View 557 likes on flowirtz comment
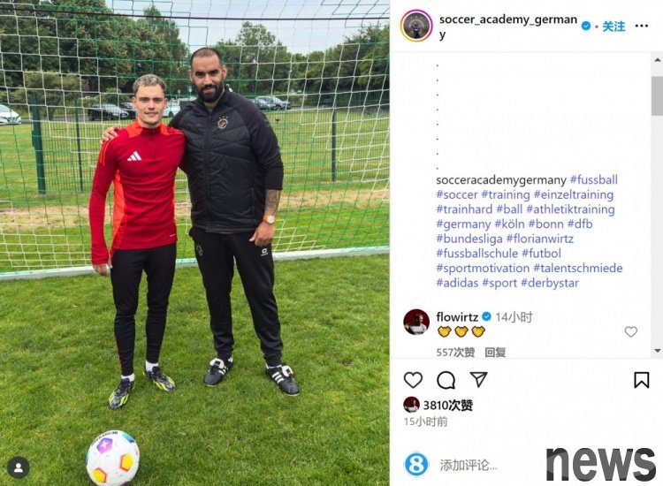663x486 pixels. click(455, 352)
